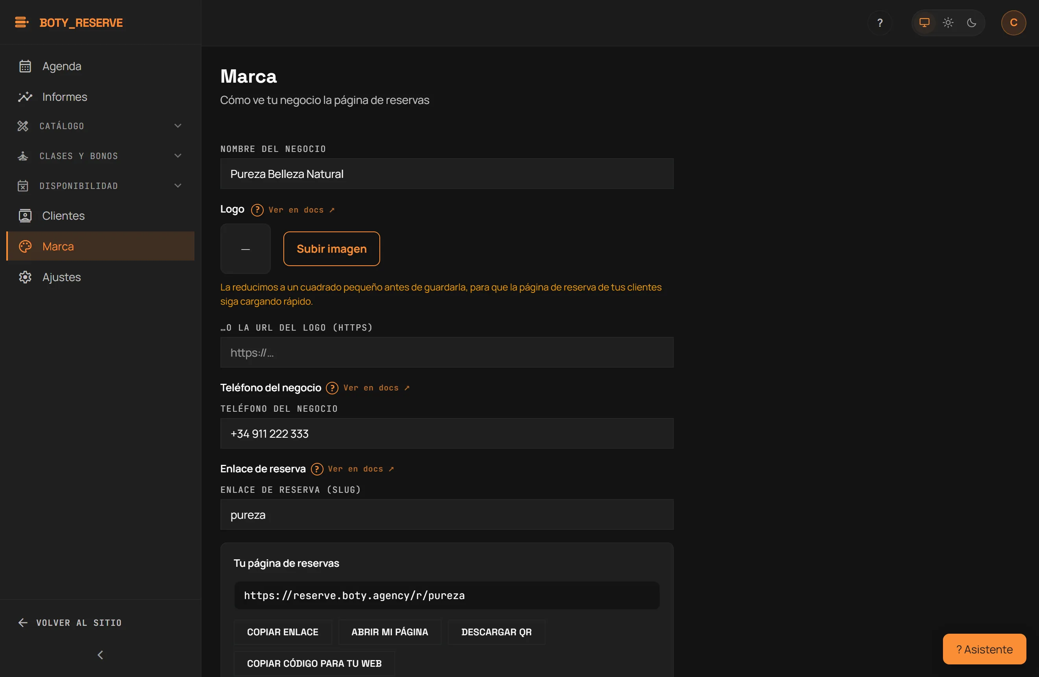The image size is (1039, 677).
Task: Expand the Catálogo section chevron
Action: pyautogui.click(x=177, y=126)
